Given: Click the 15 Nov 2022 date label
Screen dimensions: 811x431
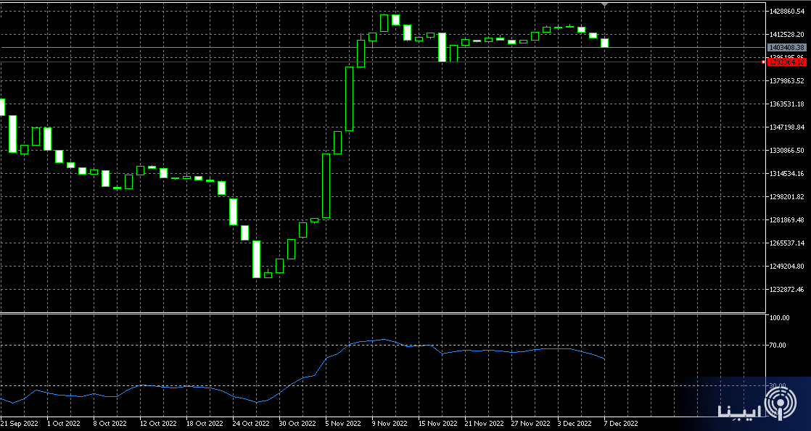Looking at the screenshot, I should click(x=438, y=422).
